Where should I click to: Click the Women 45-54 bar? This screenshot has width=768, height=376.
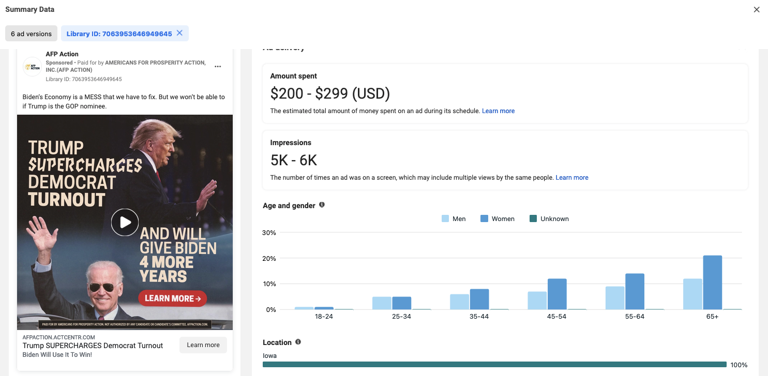coord(557,294)
